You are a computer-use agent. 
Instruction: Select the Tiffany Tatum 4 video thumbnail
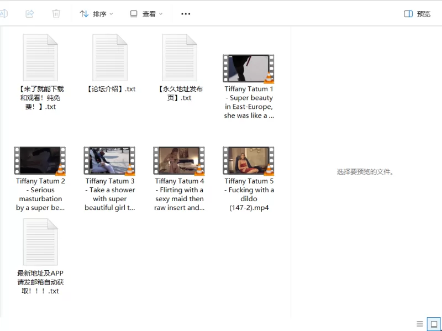179,161
